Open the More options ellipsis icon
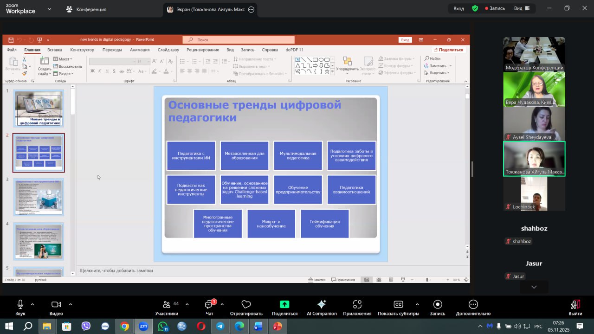 [473, 305]
